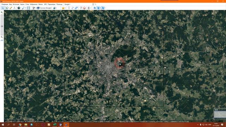The width and height of the screenshot is (226, 127).
Task: Show hidden system tray icons chevron
Action: (x=198, y=125)
